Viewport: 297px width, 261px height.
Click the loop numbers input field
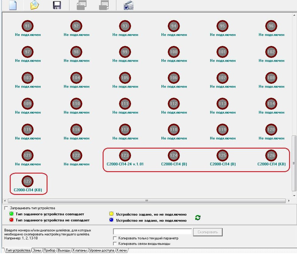click(x=152, y=232)
